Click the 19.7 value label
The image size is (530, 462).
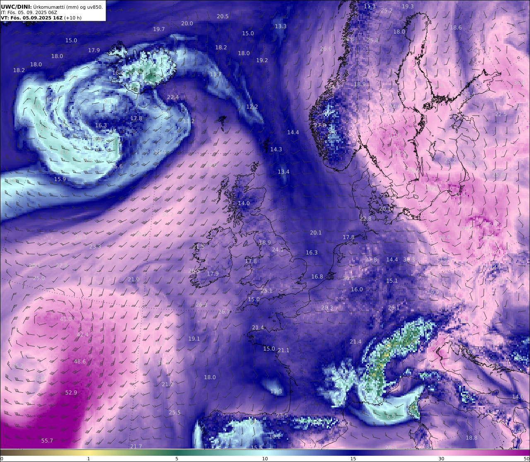[x=159, y=29]
